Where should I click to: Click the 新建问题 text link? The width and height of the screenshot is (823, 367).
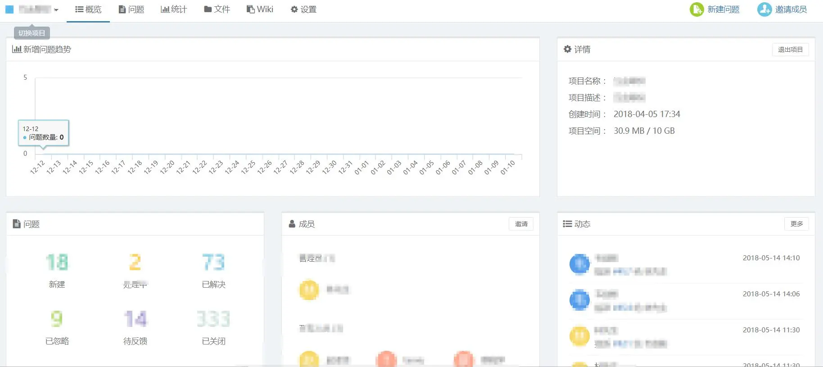[724, 9]
